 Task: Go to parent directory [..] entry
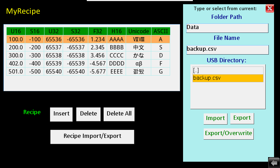228,70
